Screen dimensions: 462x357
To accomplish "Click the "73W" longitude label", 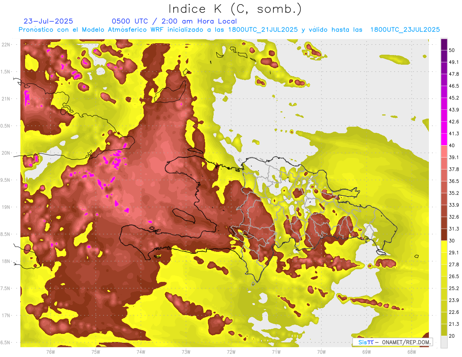I will pos(186,352).
